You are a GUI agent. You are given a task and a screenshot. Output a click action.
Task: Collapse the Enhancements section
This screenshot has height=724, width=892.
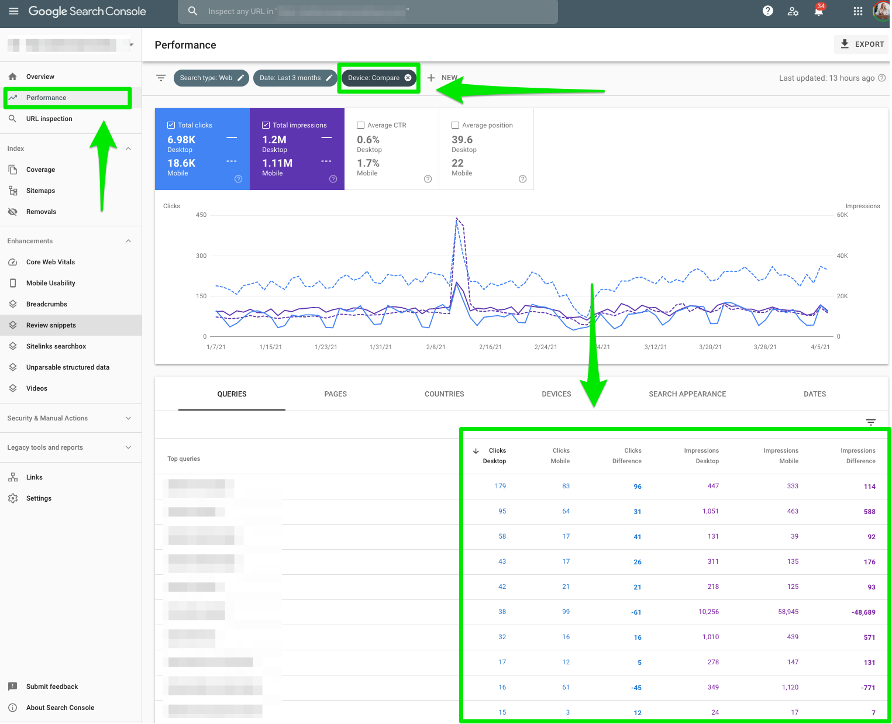tap(128, 241)
